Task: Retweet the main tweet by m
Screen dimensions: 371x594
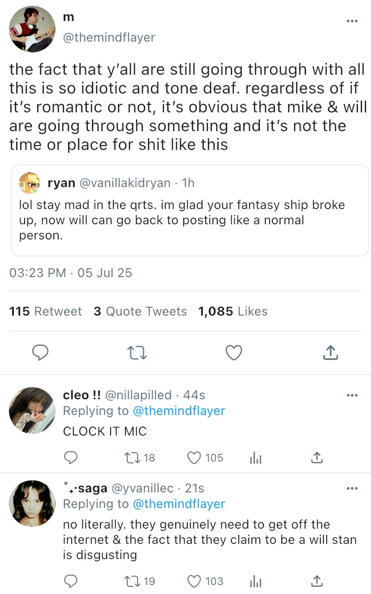Action: coord(137,353)
